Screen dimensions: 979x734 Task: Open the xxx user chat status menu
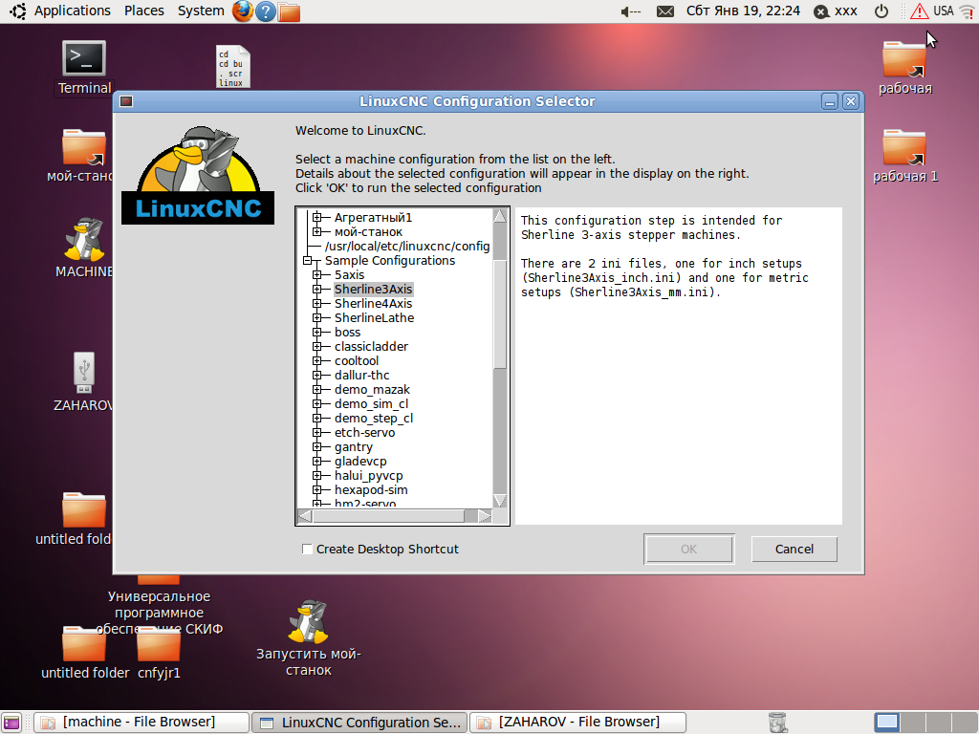point(836,11)
